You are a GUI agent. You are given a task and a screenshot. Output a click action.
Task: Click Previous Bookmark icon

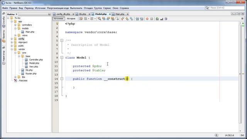tap(123, 19)
